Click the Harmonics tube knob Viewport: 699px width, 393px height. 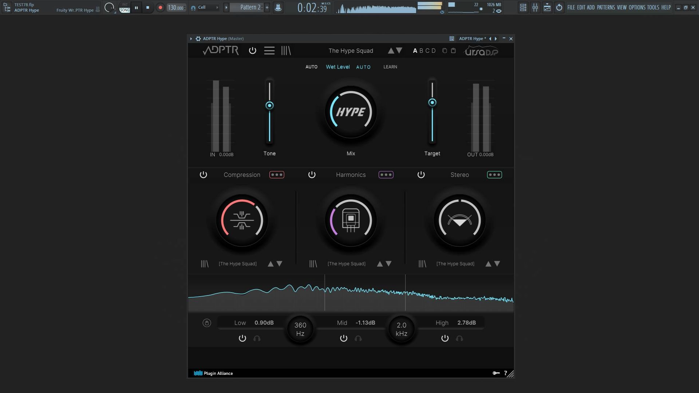coord(351,221)
